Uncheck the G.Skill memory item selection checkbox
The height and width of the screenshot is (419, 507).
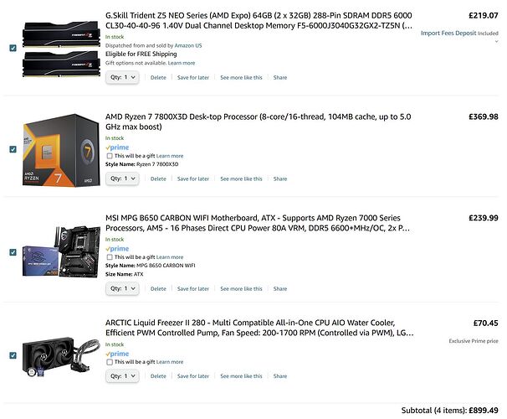(x=13, y=49)
